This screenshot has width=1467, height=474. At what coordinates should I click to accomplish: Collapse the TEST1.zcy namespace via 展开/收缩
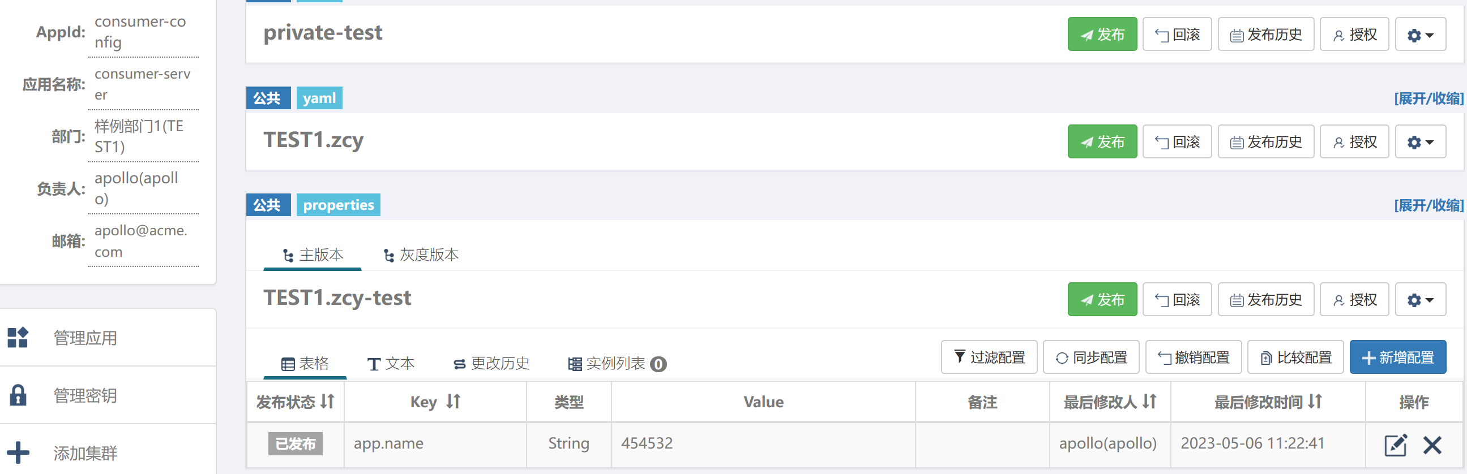(x=1430, y=98)
